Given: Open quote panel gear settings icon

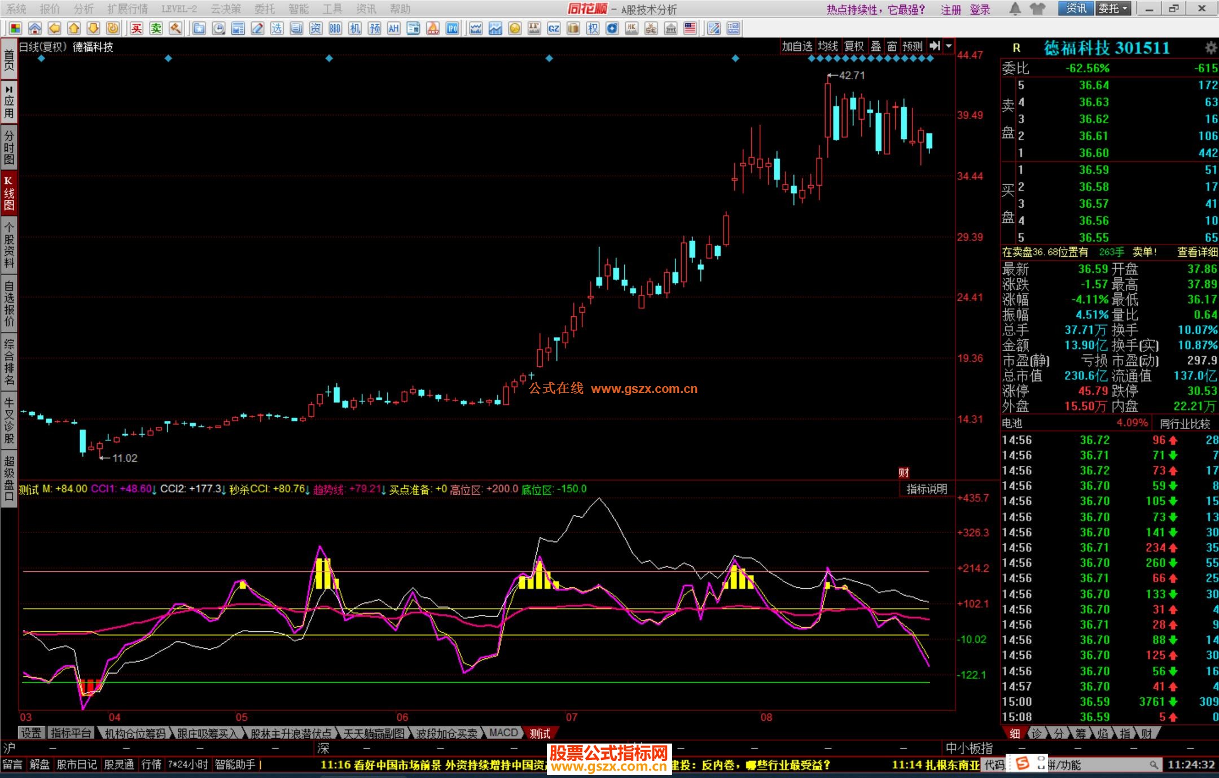Looking at the screenshot, I should (1211, 47).
